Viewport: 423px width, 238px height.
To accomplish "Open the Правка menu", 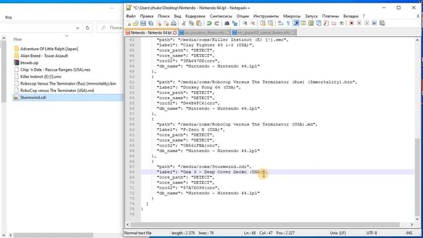I will 147,16.
